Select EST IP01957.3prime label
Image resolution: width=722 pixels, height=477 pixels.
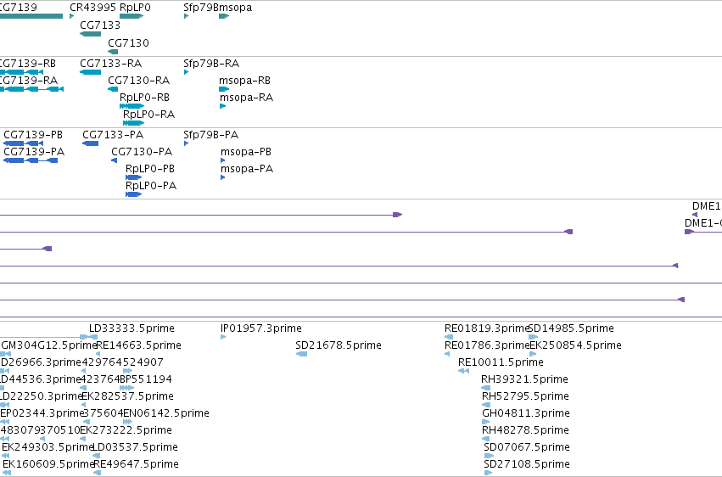261,328
